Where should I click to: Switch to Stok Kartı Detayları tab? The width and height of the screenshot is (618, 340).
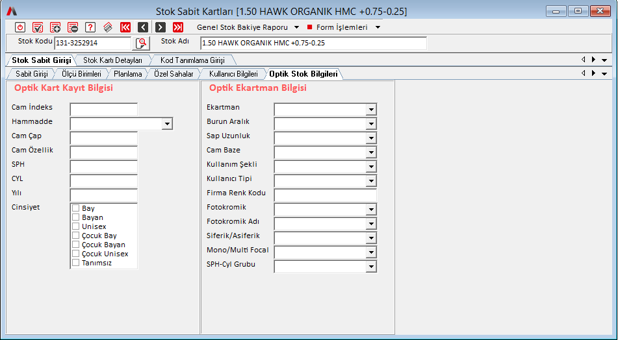click(112, 60)
